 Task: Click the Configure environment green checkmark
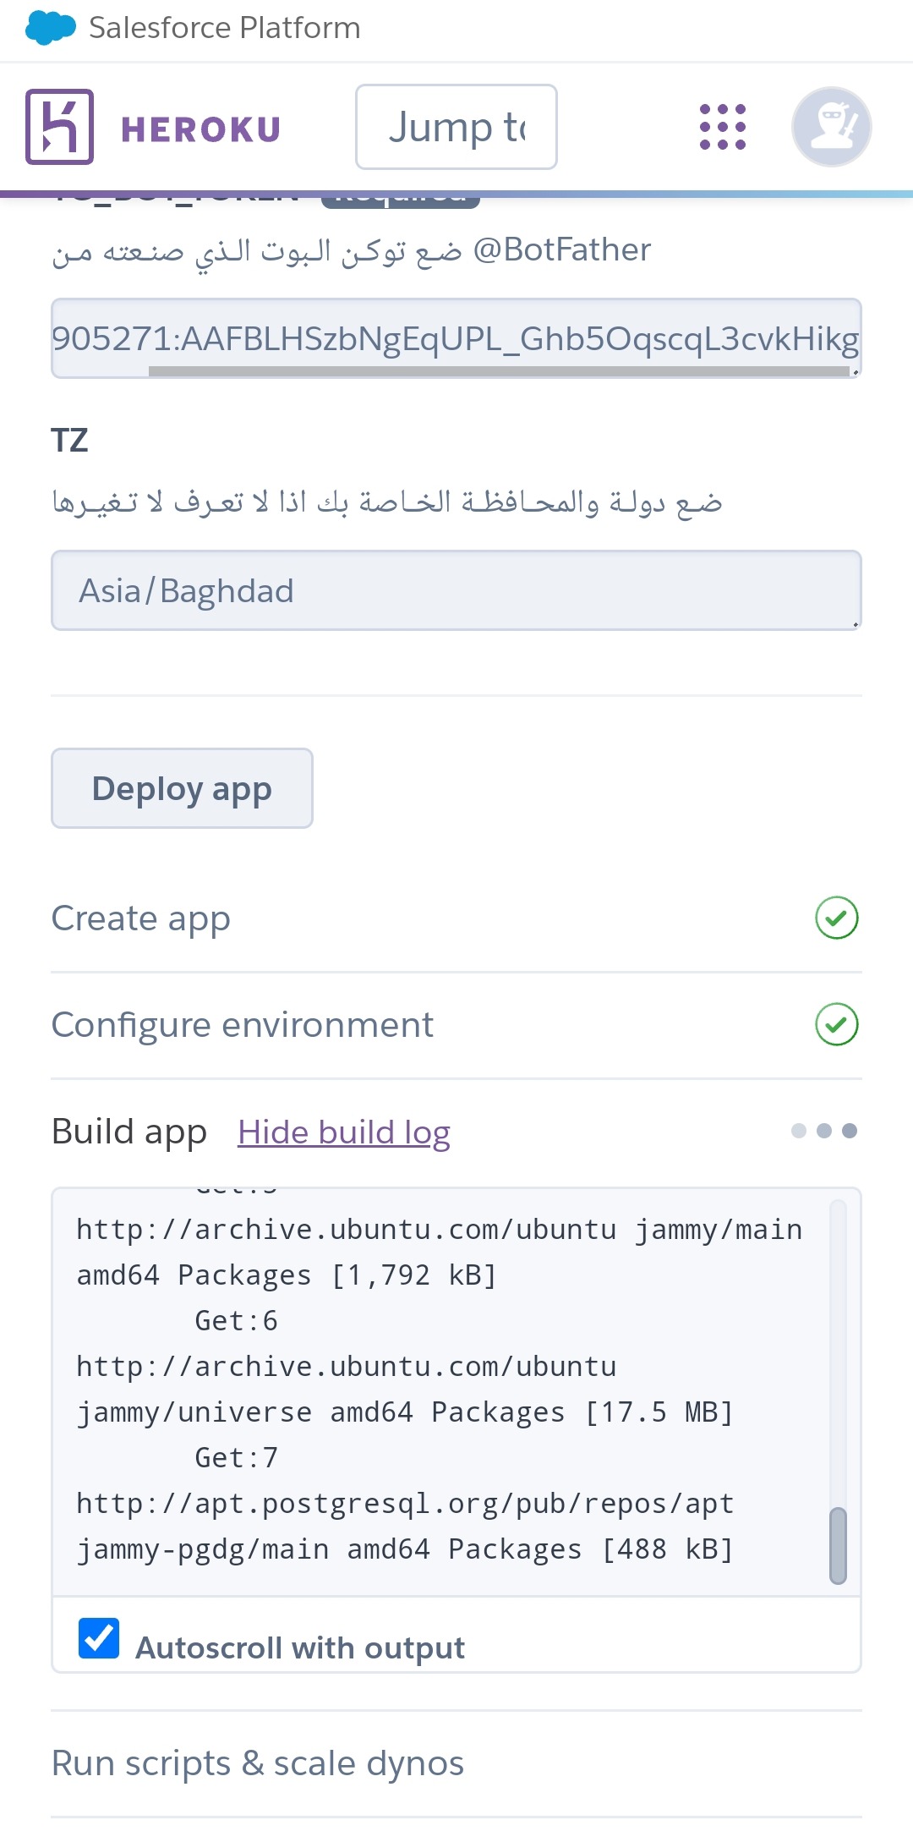pyautogui.click(x=837, y=1024)
